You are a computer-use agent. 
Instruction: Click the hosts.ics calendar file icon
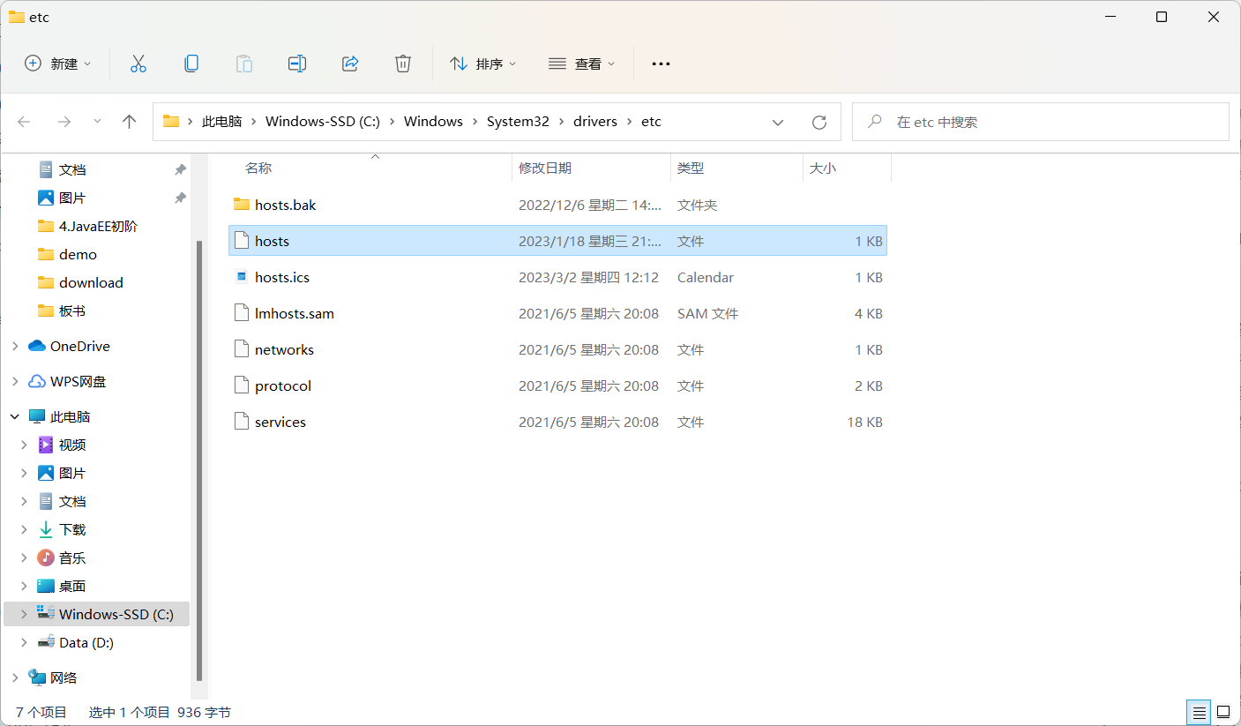tap(242, 277)
